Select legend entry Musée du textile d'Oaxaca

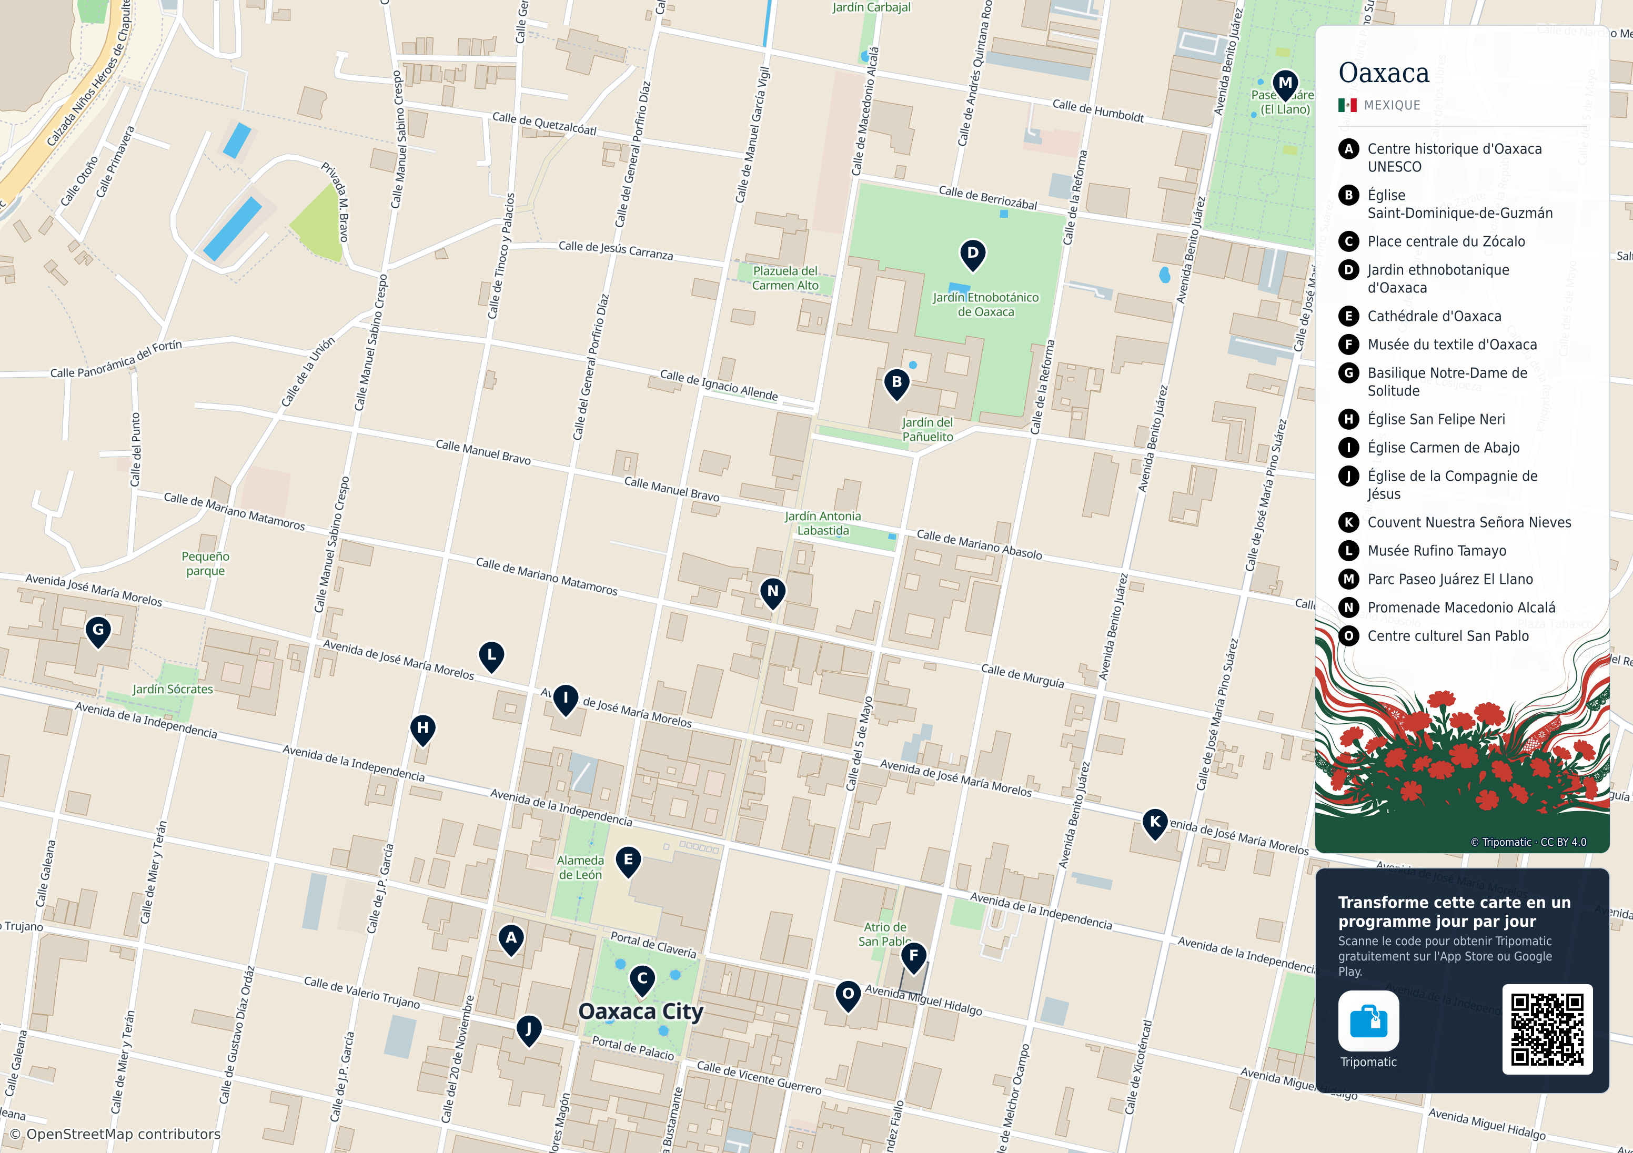(x=1438, y=345)
